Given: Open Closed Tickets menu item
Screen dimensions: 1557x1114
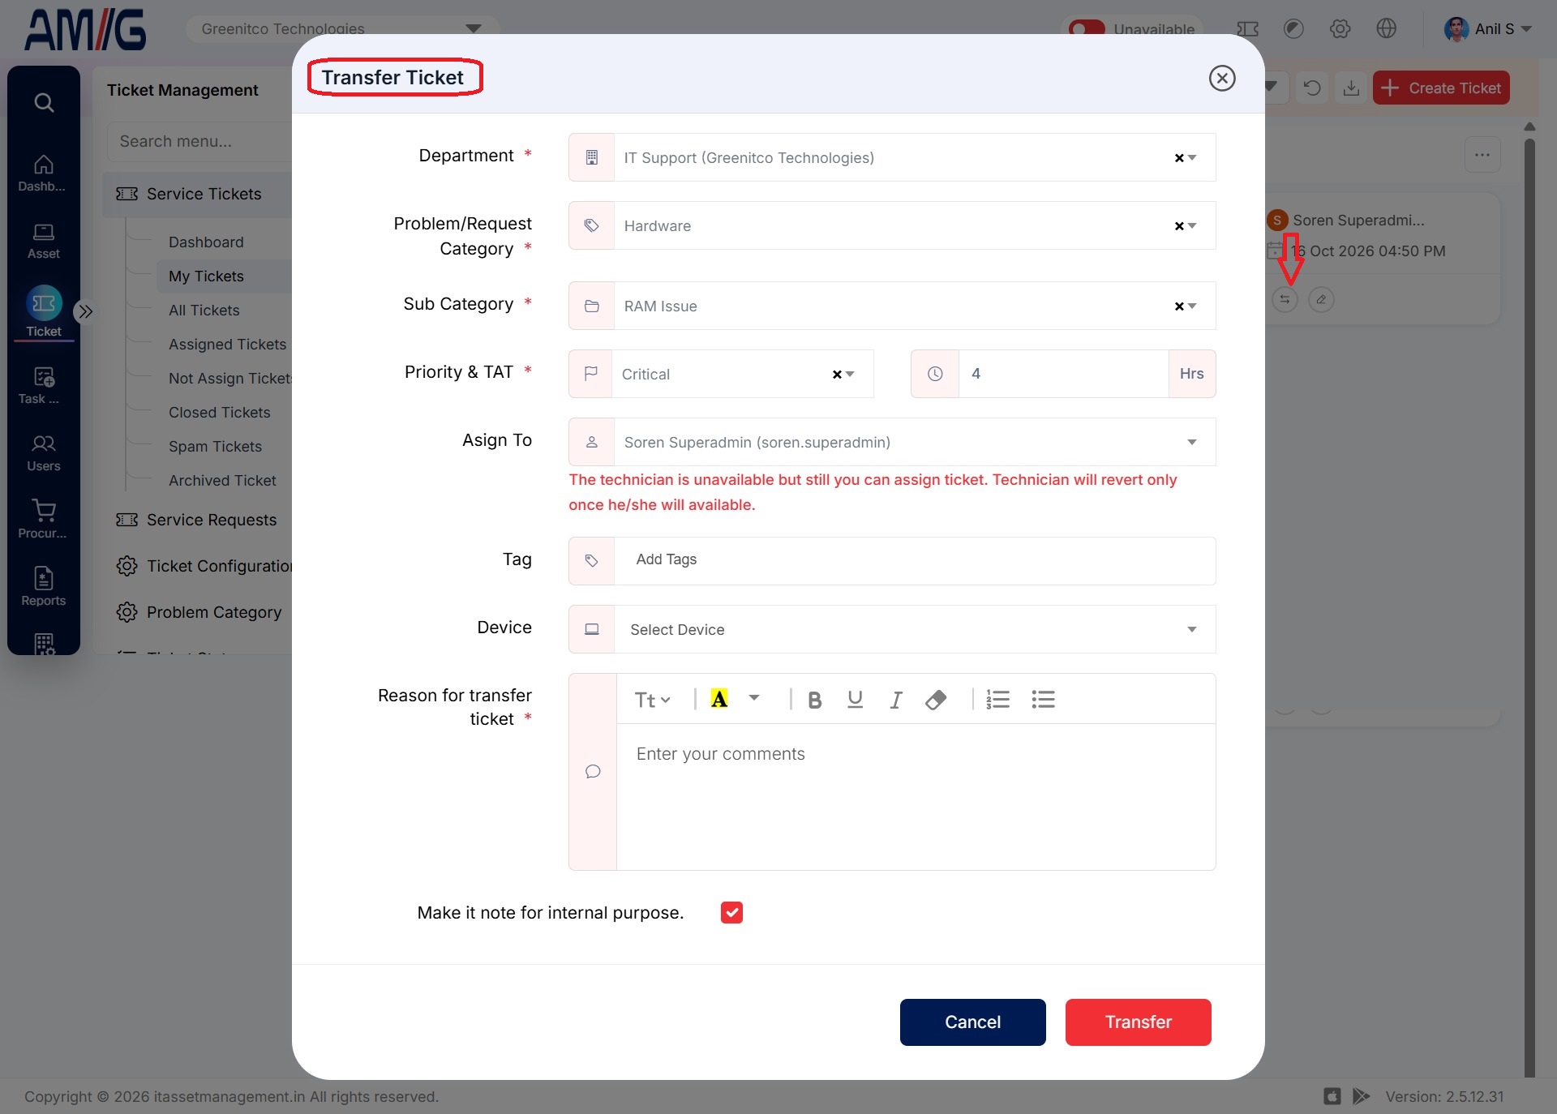Looking at the screenshot, I should coord(219,413).
